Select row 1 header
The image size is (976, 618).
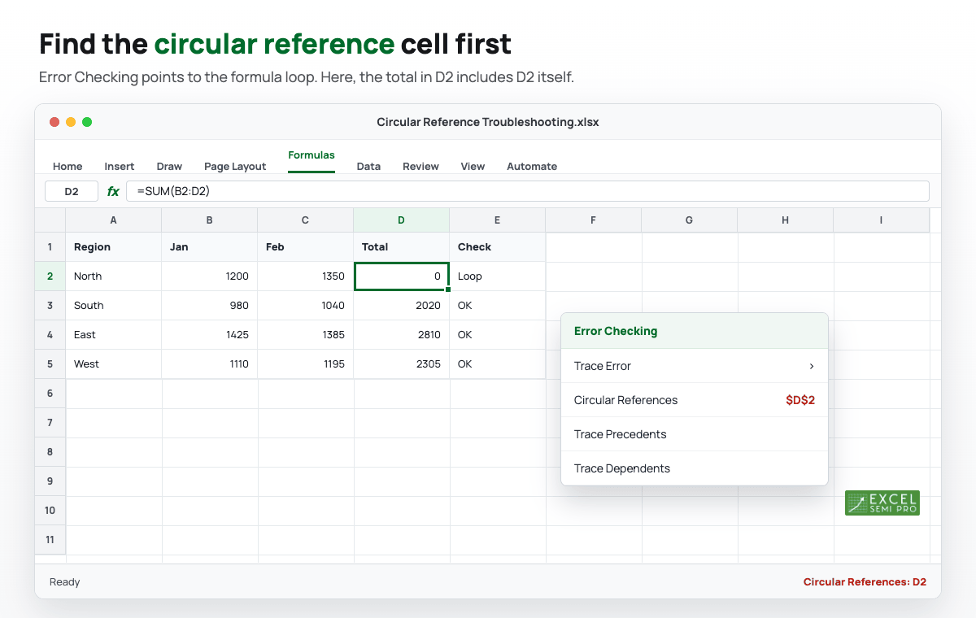pos(50,246)
